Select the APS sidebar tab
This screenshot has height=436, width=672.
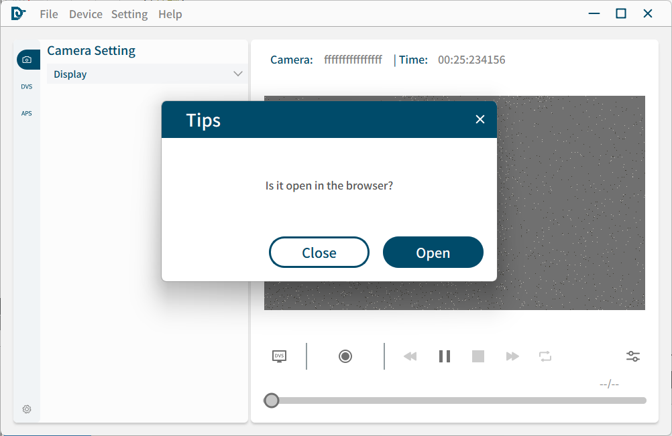pyautogui.click(x=27, y=113)
